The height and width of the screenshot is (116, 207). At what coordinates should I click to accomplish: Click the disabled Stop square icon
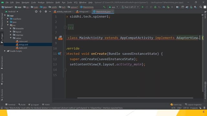click(x=172, y=7)
